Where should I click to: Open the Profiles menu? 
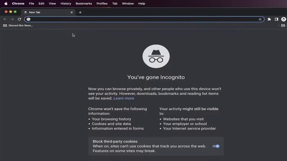[102, 4]
